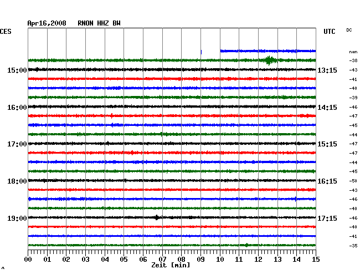
Task: Click the red spike on the trace below 16:00
Action: pos(111,115)
